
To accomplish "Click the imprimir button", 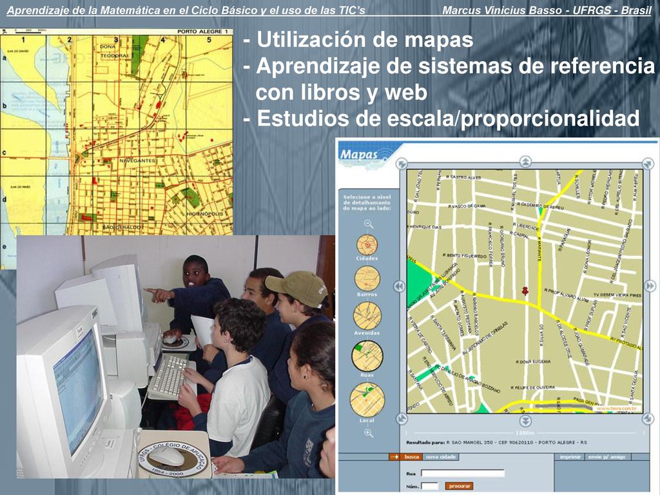I will click(570, 457).
